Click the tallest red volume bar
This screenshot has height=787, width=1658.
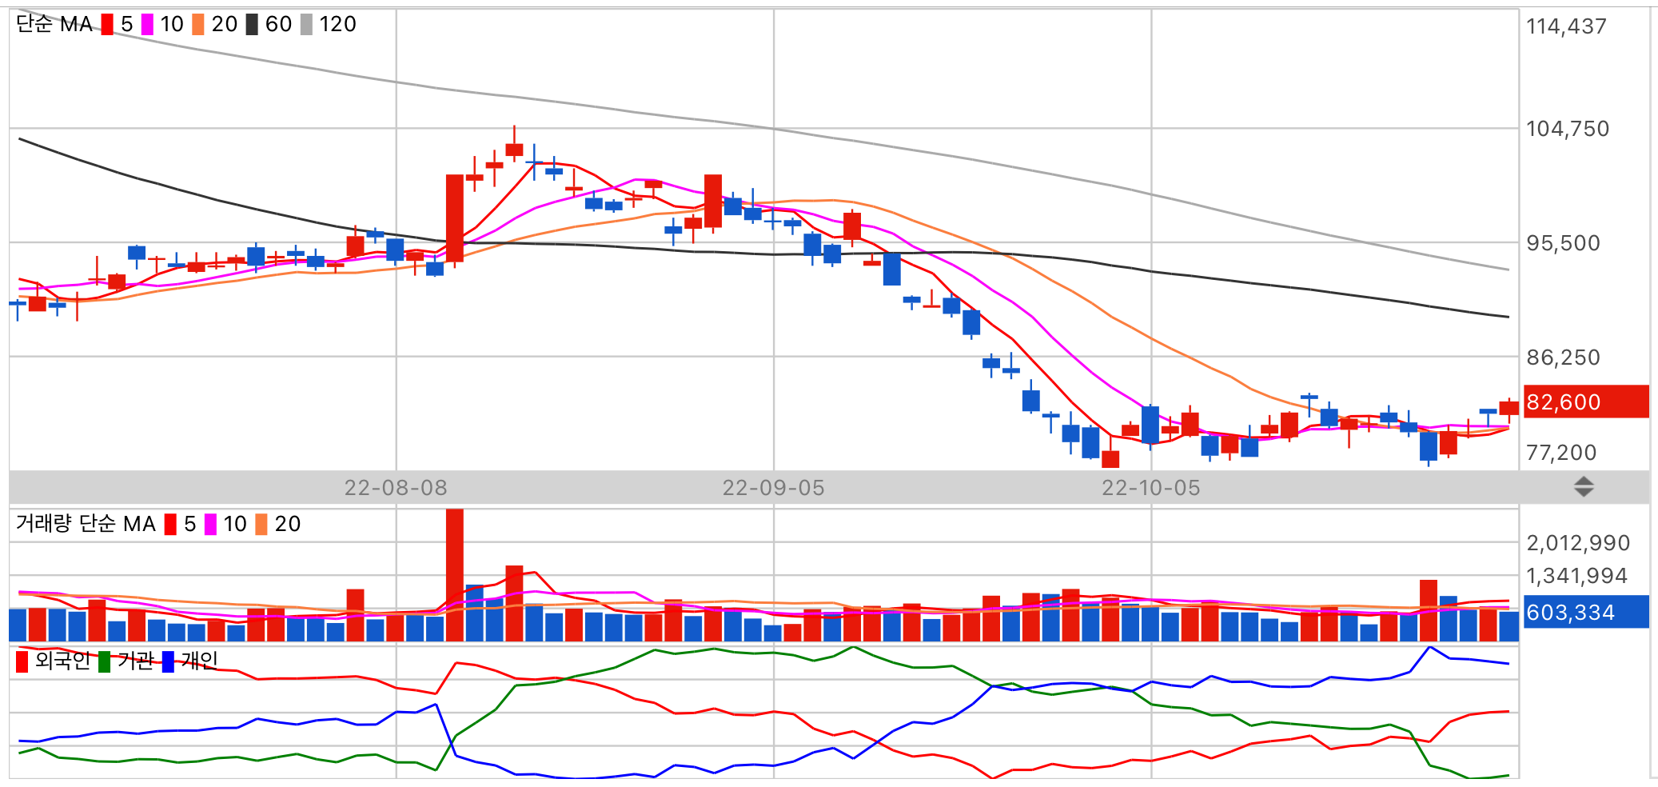455,575
